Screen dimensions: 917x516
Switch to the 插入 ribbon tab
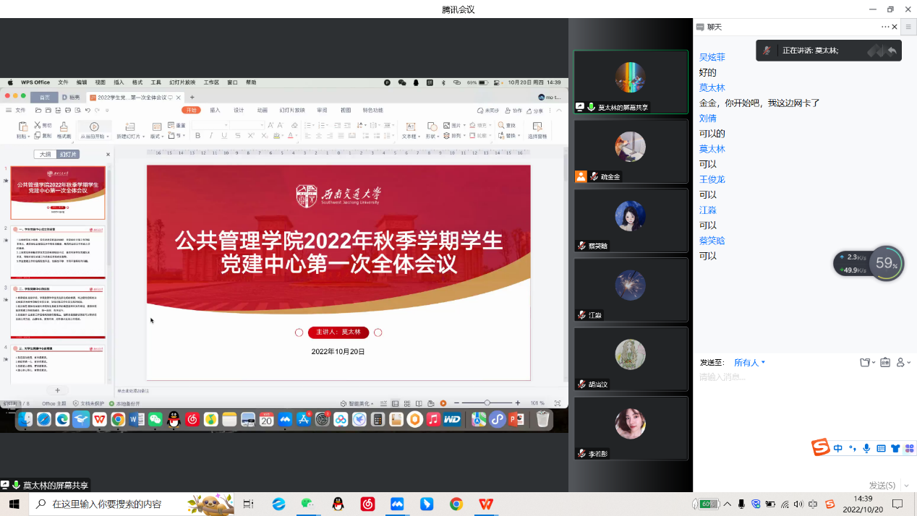pos(215,111)
